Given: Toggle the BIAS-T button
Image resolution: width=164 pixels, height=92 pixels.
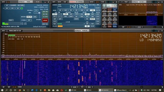Looking at the screenshot, I should tap(11, 20).
